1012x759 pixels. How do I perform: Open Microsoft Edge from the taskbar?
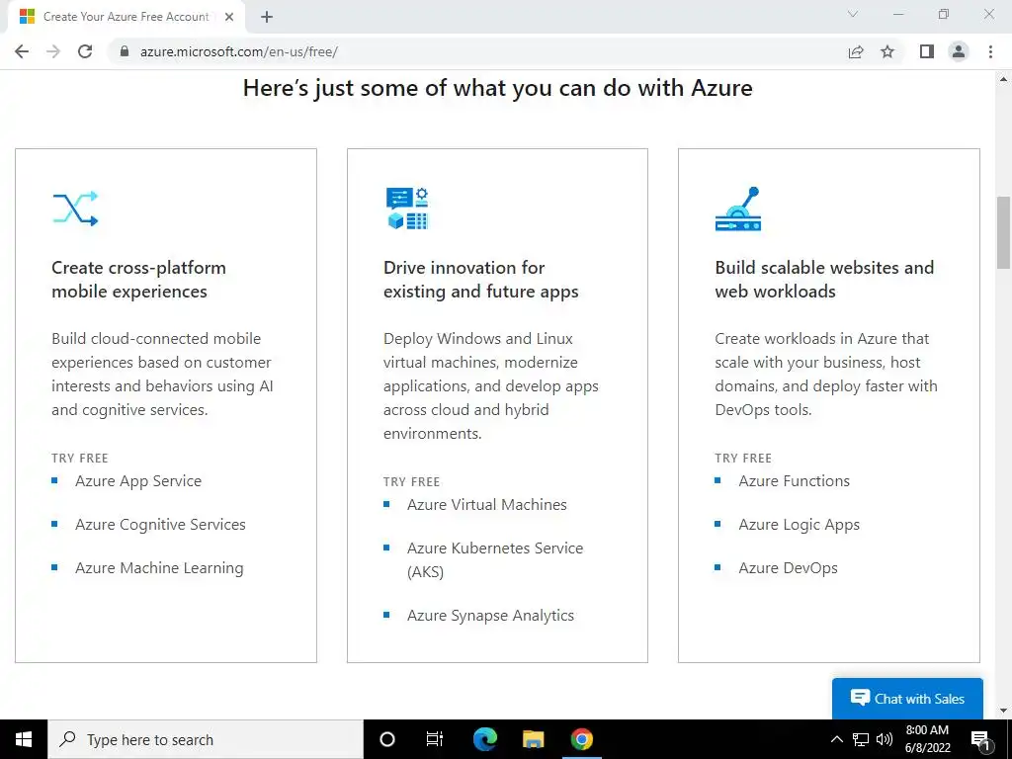click(484, 739)
